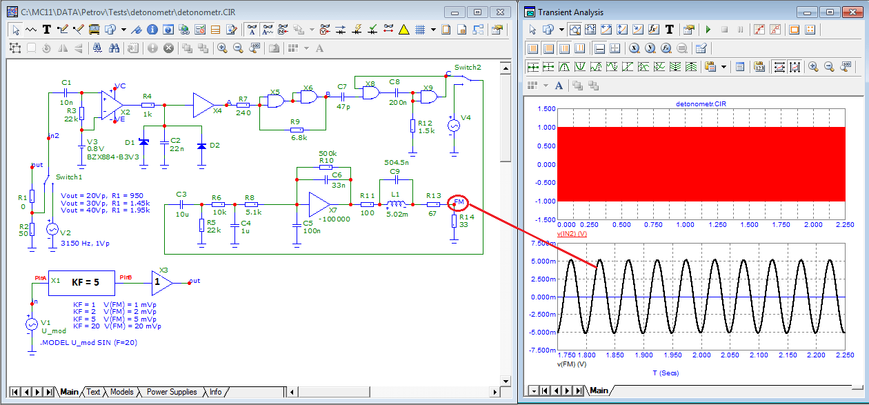Toggle Grid Text display (glasses A~ icon)
The height and width of the screenshot is (405, 869).
coord(268,30)
